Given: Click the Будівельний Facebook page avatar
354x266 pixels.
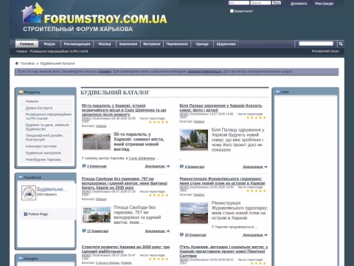Looking at the screenshot, I should (29, 193).
